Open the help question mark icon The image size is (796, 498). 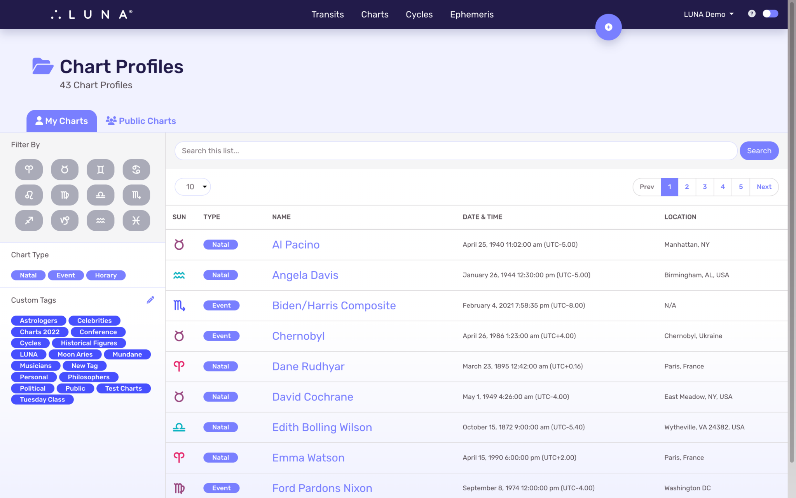tap(752, 14)
